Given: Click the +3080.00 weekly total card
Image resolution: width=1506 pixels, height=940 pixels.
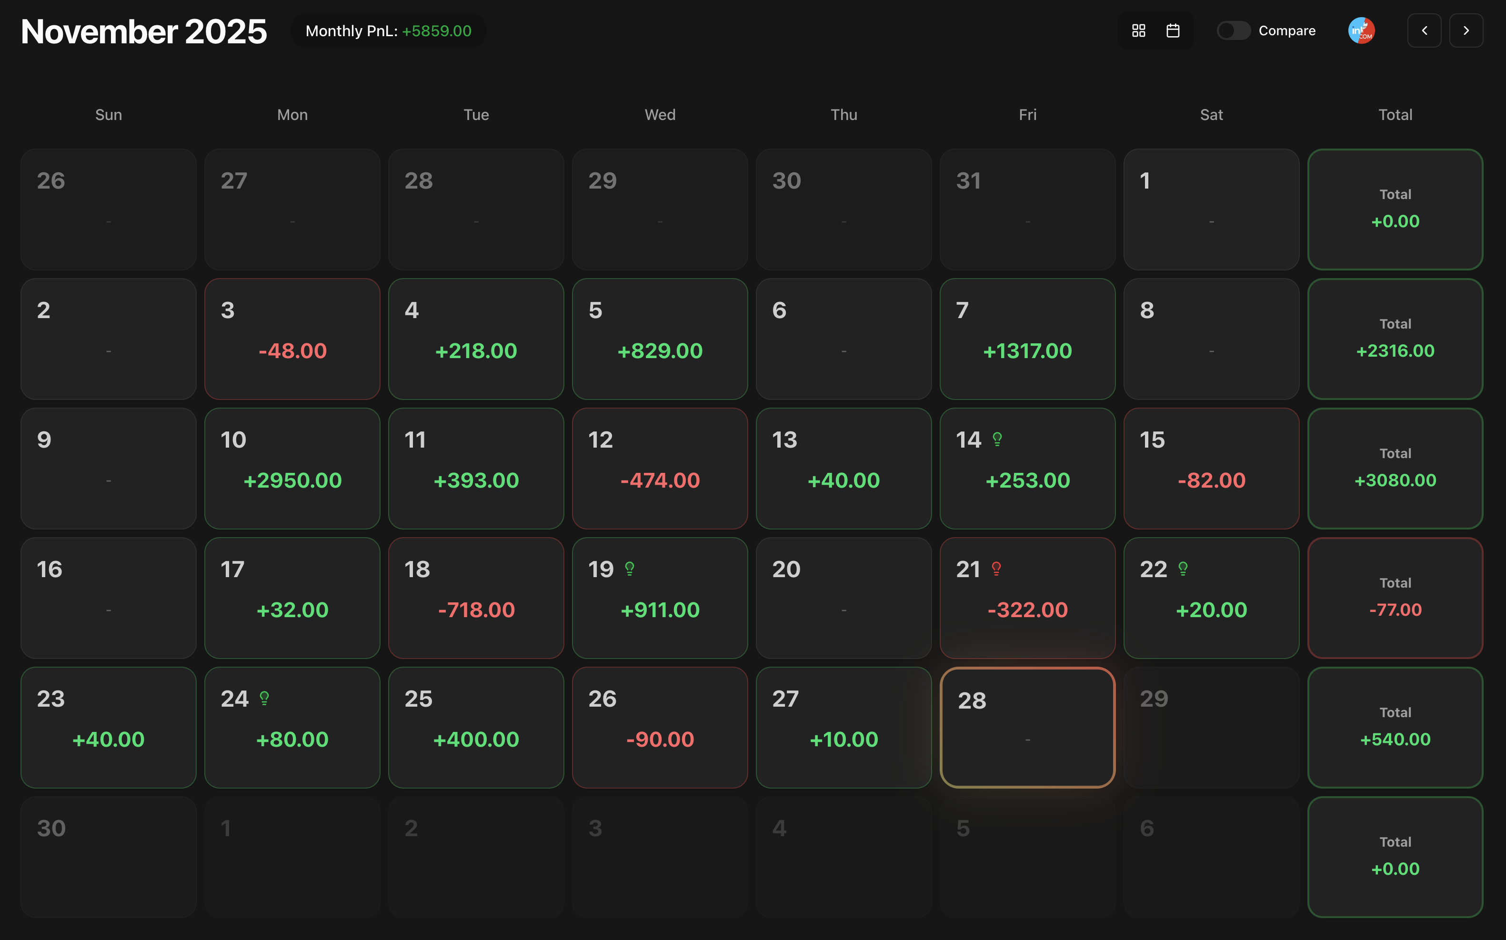Looking at the screenshot, I should (x=1395, y=468).
